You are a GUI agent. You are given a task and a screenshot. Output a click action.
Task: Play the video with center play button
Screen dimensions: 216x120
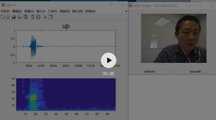coord(109,60)
